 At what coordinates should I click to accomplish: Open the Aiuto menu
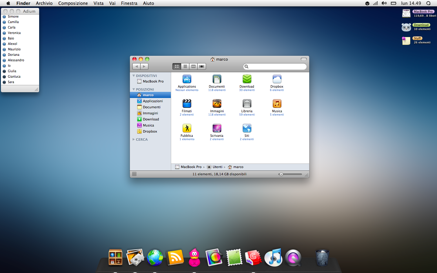[x=149, y=3]
